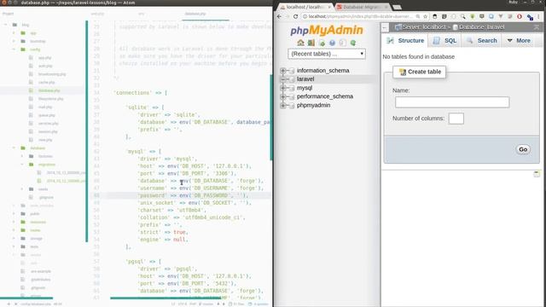Switch to localhost browser tab
The image size is (546, 307).
pyautogui.click(x=305, y=7)
